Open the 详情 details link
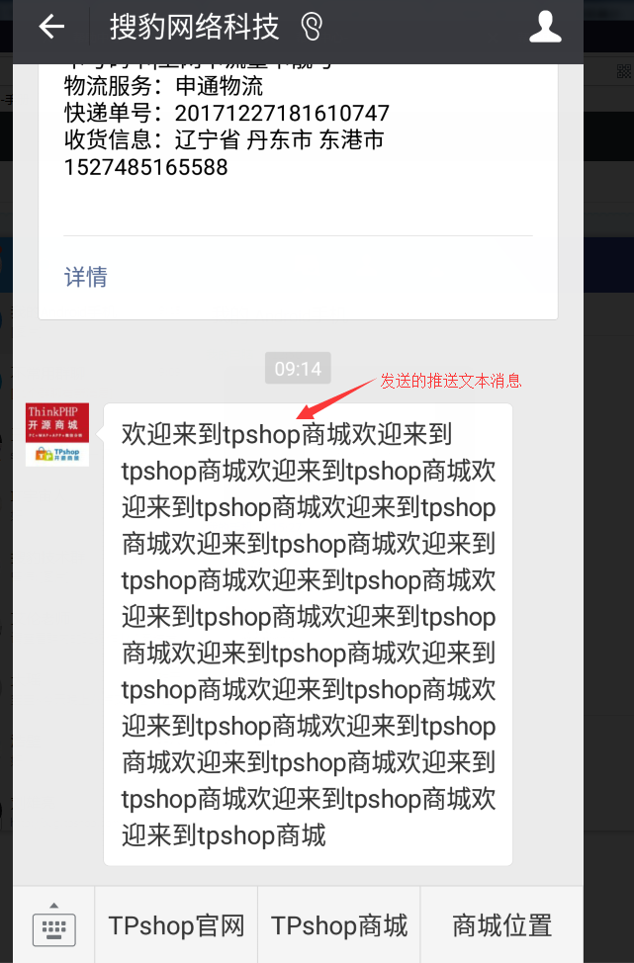Screen dimensions: 634x963 click(85, 277)
